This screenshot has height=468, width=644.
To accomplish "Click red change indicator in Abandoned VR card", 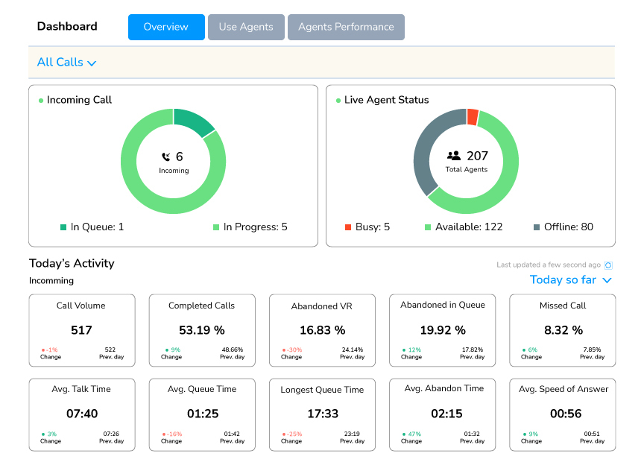I will [x=283, y=350].
